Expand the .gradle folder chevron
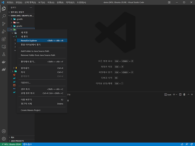 click(11, 19)
